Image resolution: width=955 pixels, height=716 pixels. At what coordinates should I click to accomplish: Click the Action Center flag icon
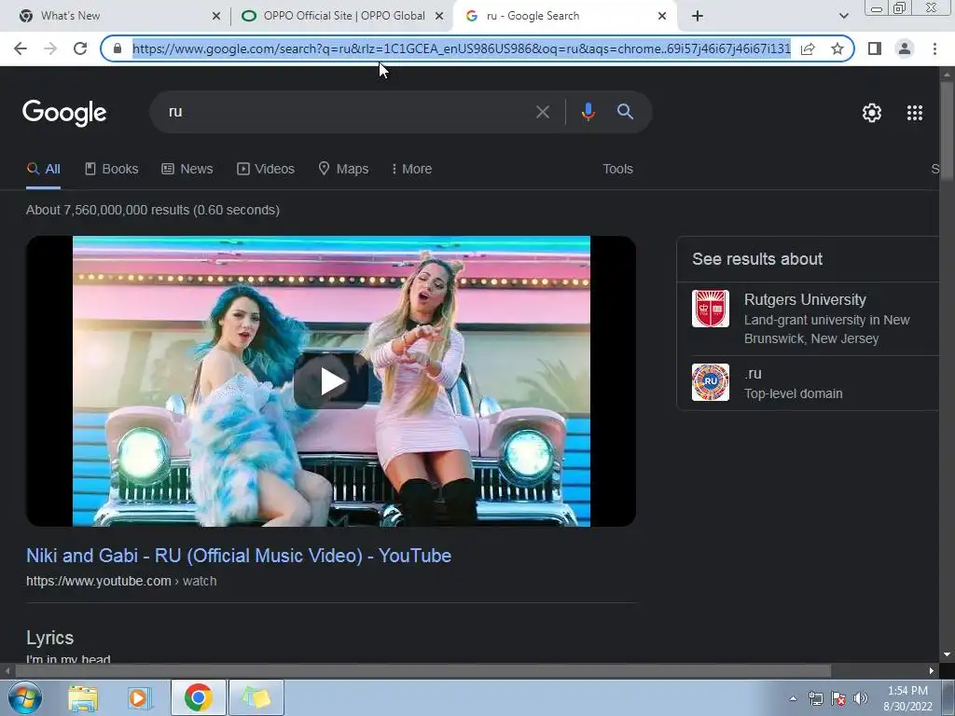pos(838,698)
